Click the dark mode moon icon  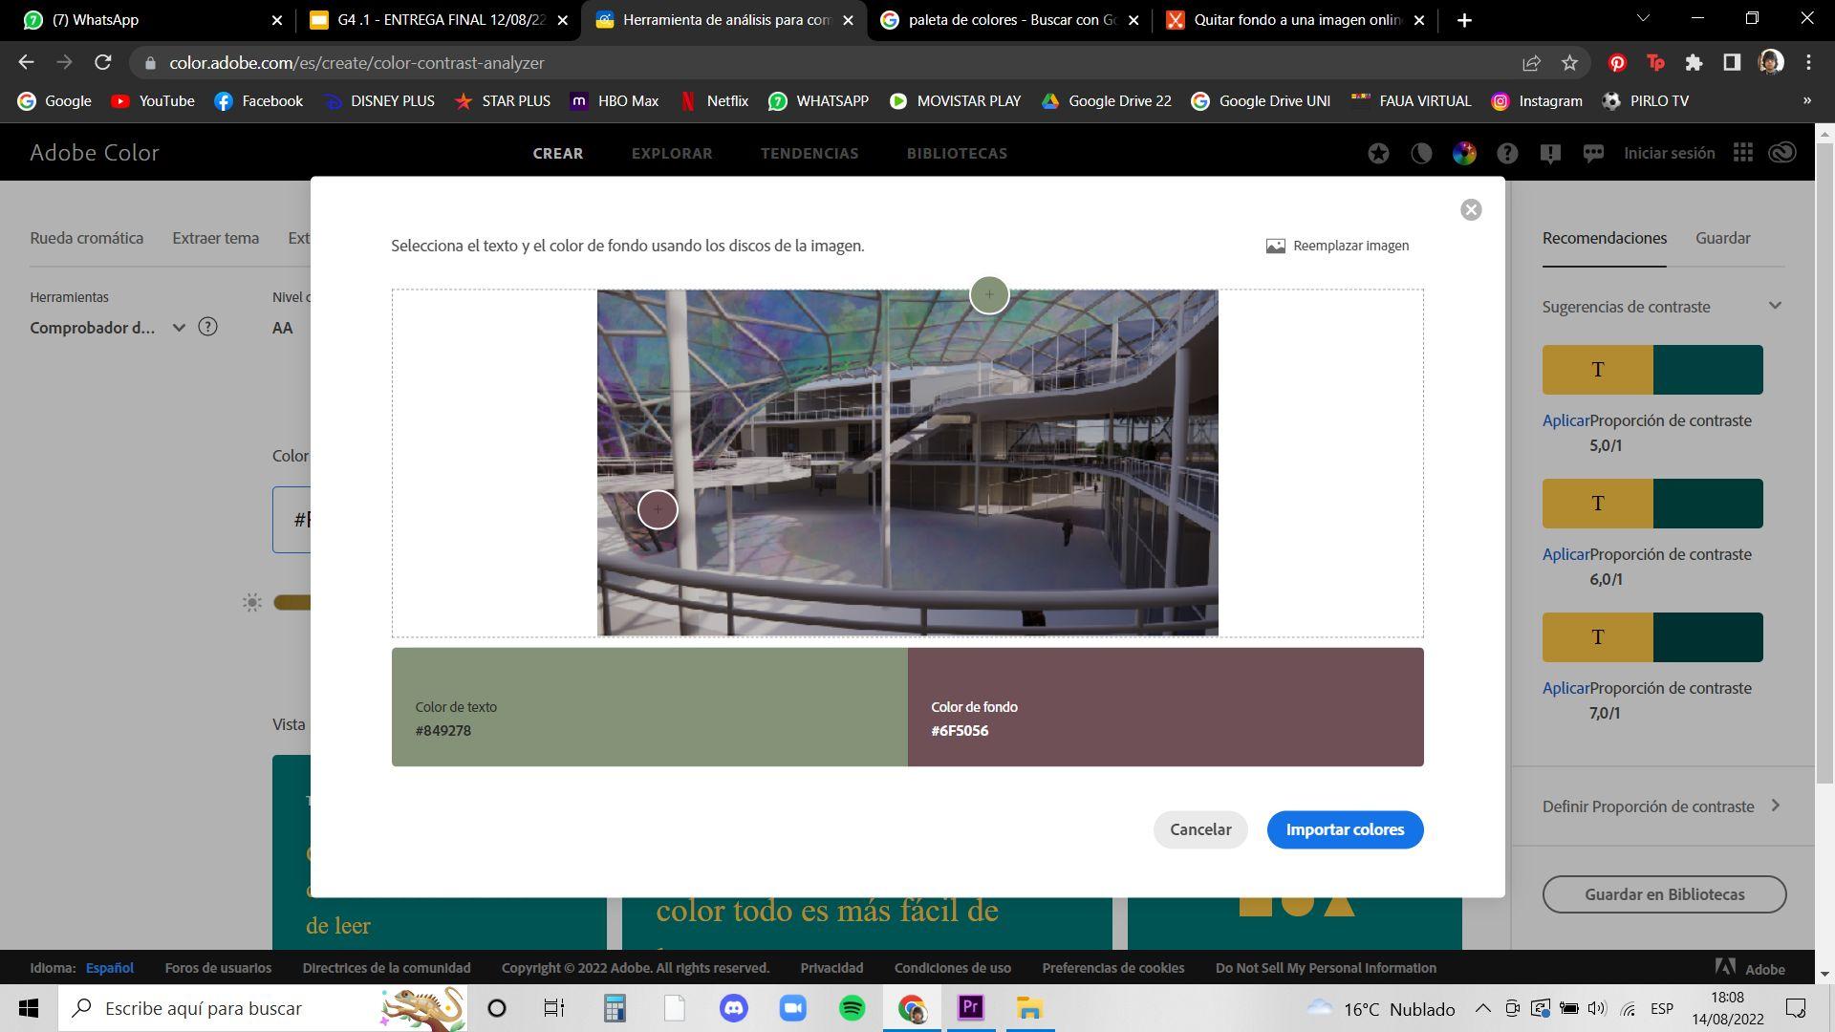point(1421,153)
